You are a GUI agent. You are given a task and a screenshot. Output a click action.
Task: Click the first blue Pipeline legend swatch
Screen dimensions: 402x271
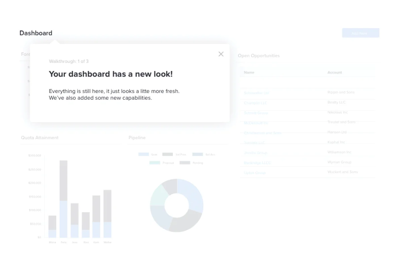(x=143, y=155)
